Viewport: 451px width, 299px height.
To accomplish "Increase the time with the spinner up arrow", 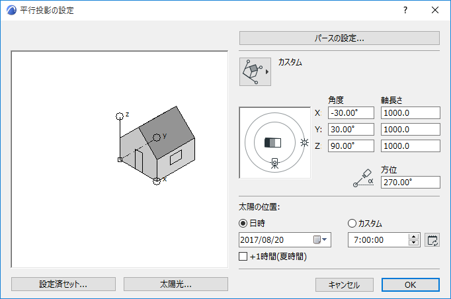I will [414, 236].
